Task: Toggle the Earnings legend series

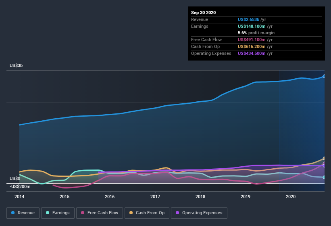Action: point(58,213)
